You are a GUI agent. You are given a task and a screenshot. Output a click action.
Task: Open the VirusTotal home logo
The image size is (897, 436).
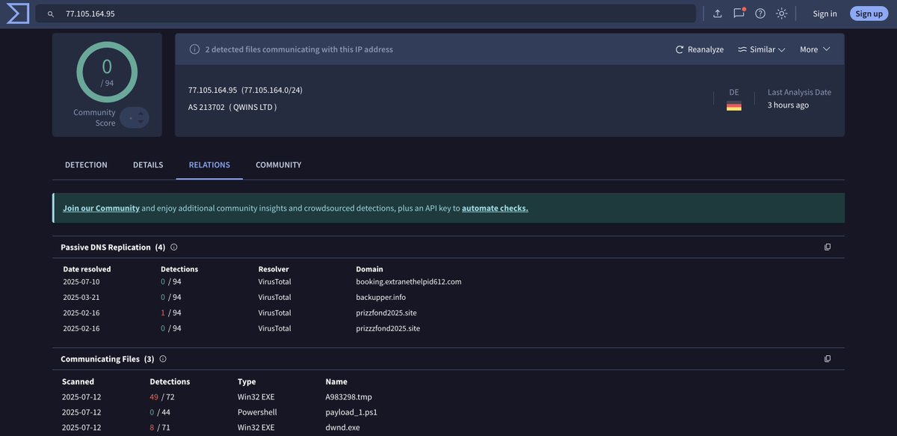click(x=17, y=13)
